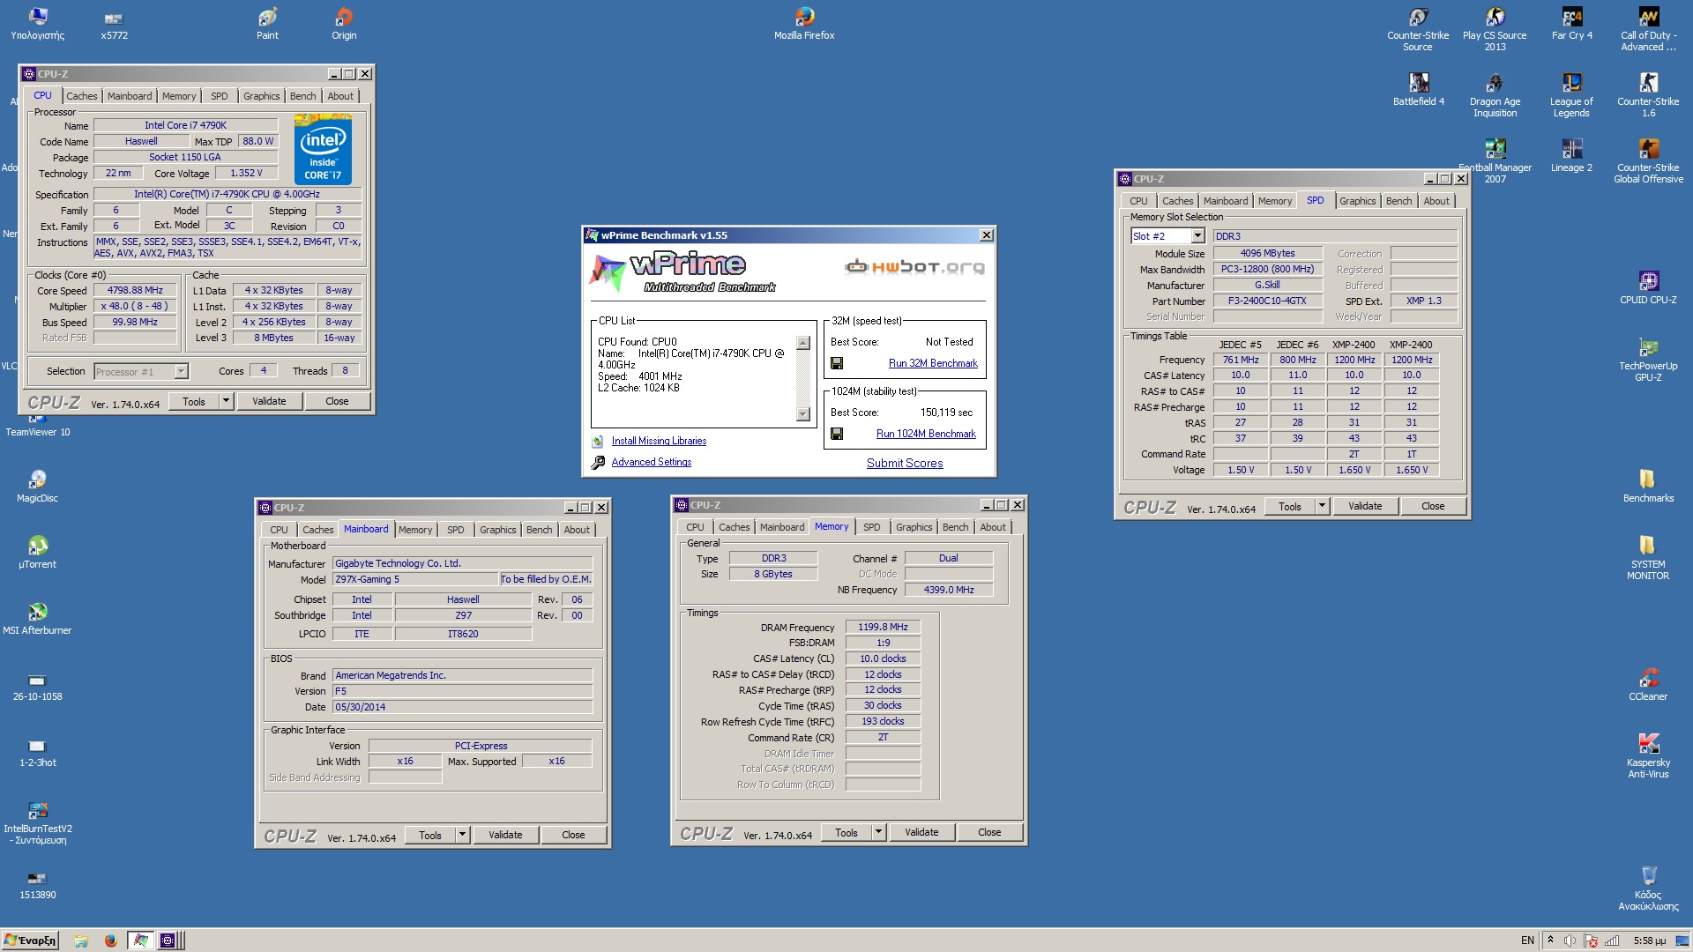Expand the Tools arrow in the Memory window
The height and width of the screenshot is (952, 1693).
pyautogui.click(x=878, y=832)
